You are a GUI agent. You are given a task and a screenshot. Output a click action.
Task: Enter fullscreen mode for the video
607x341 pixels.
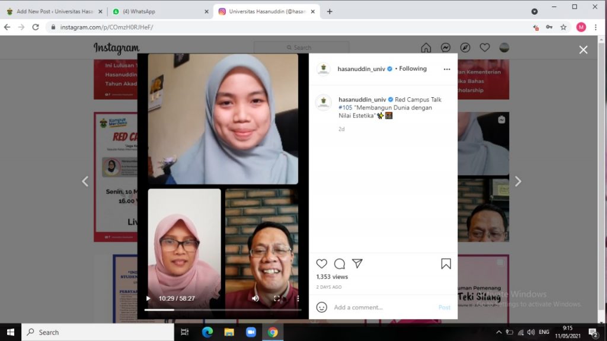tap(277, 298)
